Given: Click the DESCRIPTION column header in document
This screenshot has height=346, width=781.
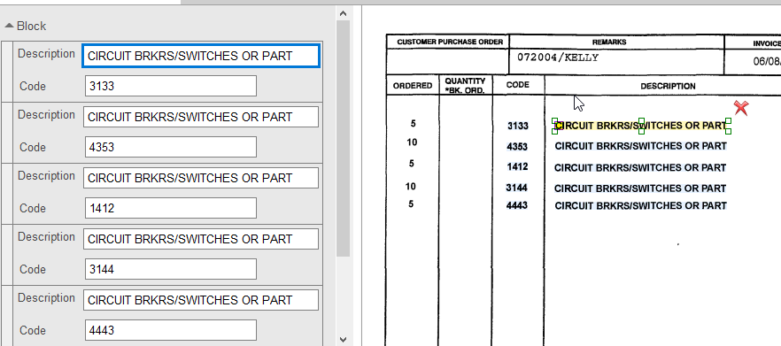Looking at the screenshot, I should click(x=668, y=86).
